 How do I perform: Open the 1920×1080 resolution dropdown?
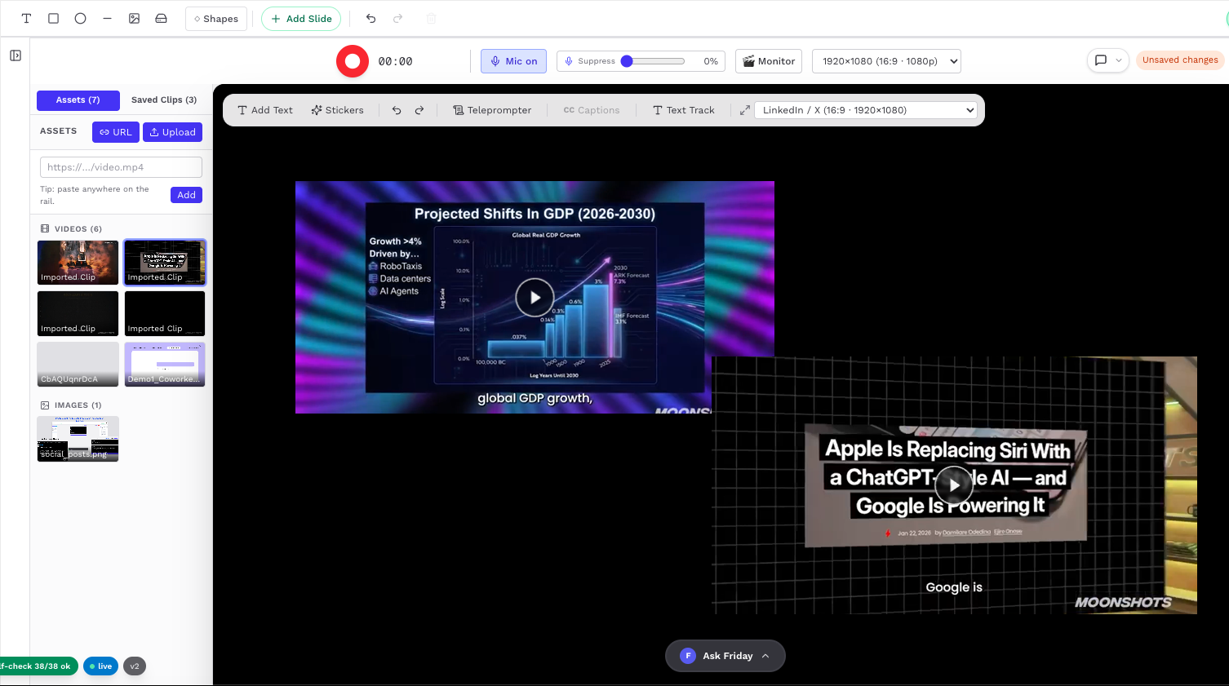pos(886,61)
